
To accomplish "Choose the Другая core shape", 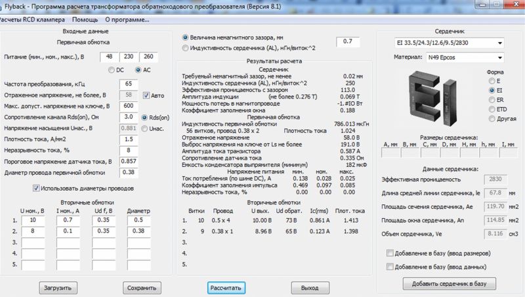I will tap(492, 119).
